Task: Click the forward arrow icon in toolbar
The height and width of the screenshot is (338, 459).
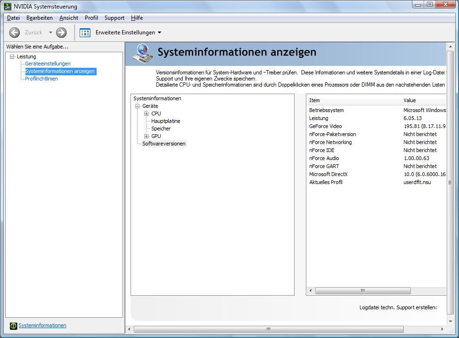Action: tap(61, 32)
